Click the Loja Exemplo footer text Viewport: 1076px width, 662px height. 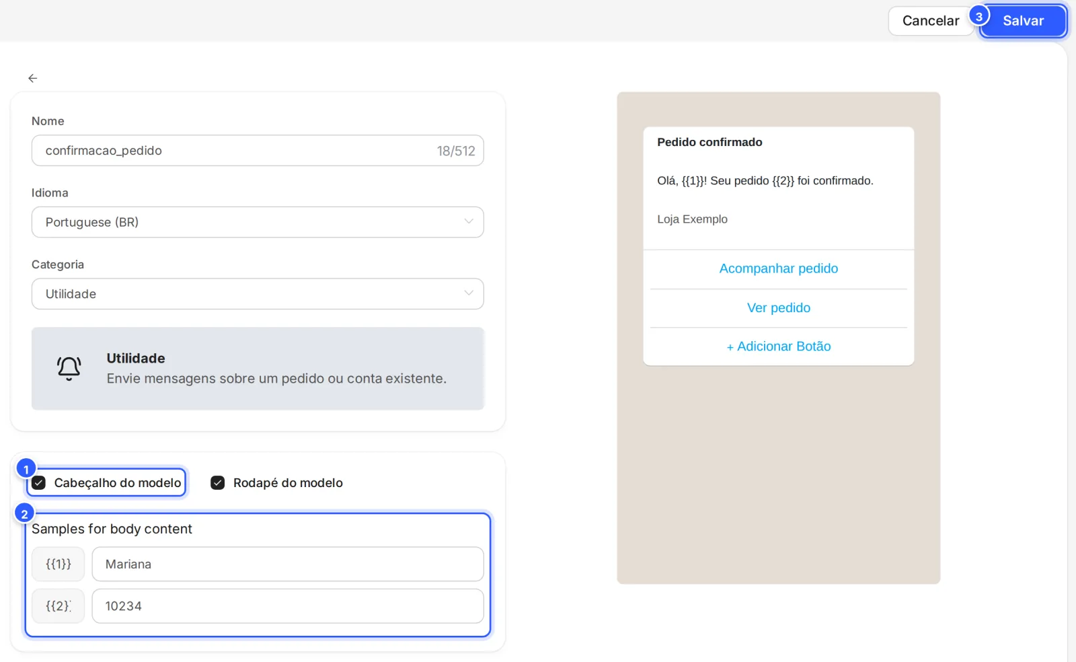[x=692, y=219]
